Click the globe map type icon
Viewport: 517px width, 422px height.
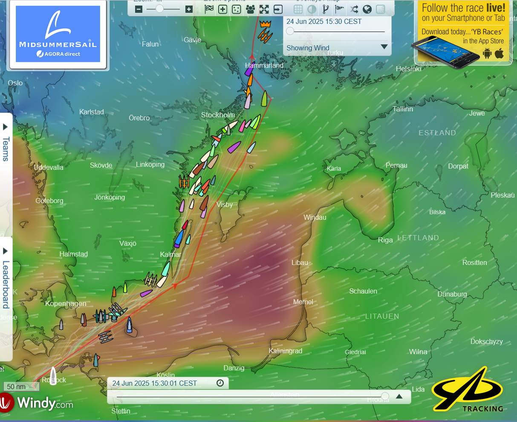(367, 9)
